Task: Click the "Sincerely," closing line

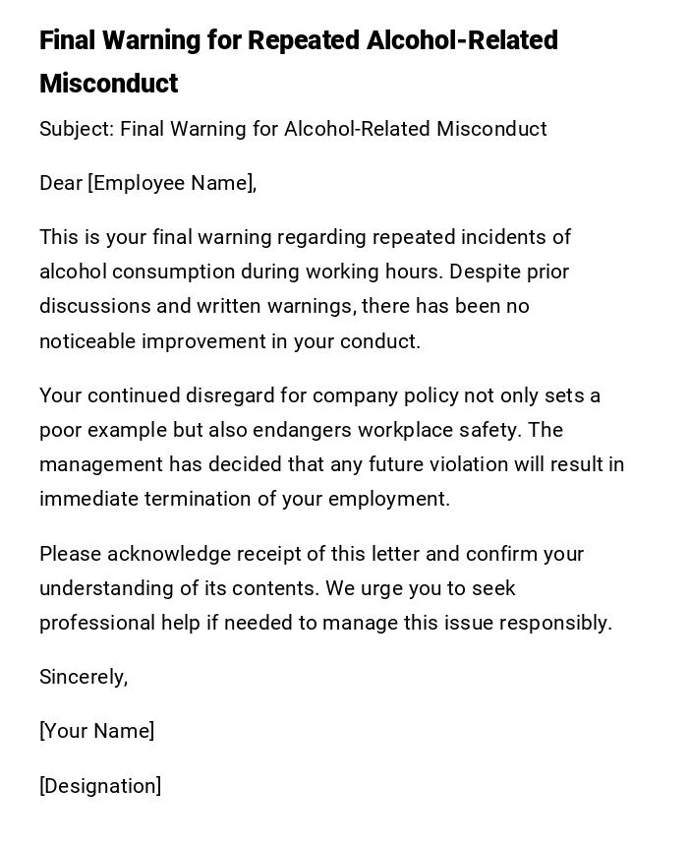Action: pos(84,677)
